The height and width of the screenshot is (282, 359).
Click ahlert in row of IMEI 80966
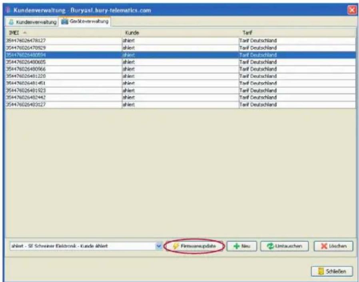point(129,69)
